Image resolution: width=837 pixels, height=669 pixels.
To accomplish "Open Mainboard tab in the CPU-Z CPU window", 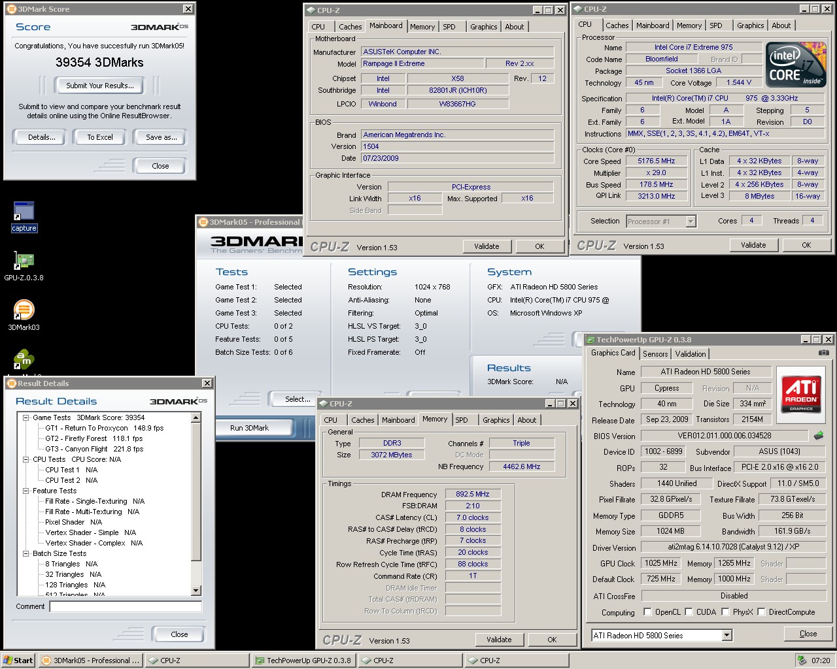I will click(653, 25).
